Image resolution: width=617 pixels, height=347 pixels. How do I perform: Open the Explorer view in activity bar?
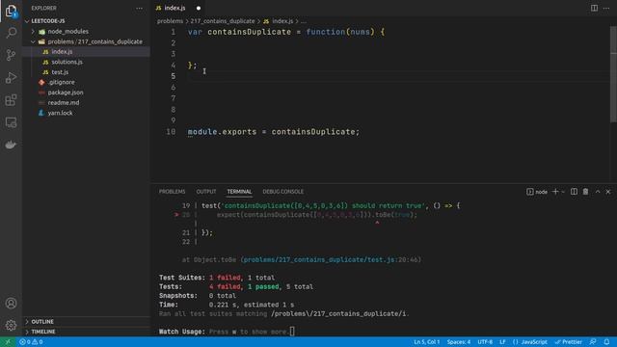click(11, 11)
